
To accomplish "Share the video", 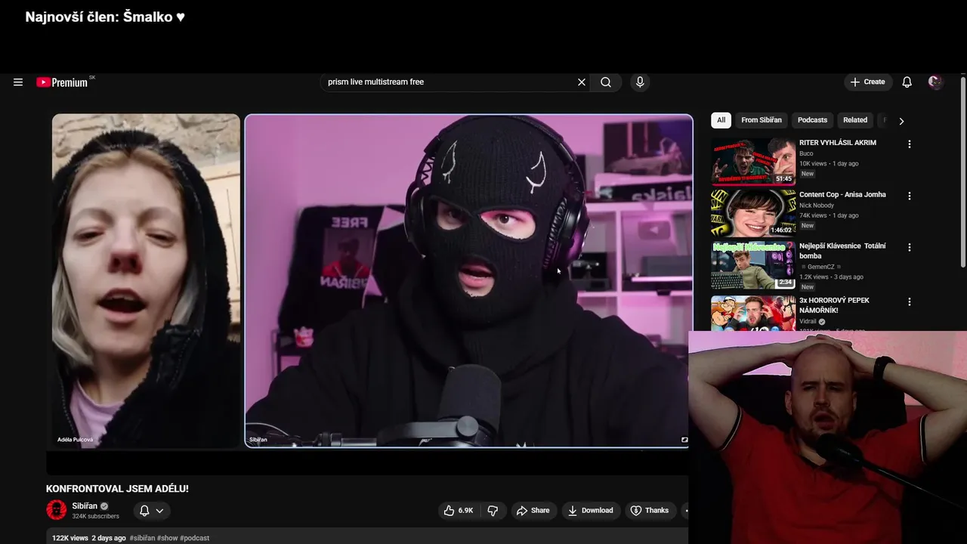I will pyautogui.click(x=533, y=511).
